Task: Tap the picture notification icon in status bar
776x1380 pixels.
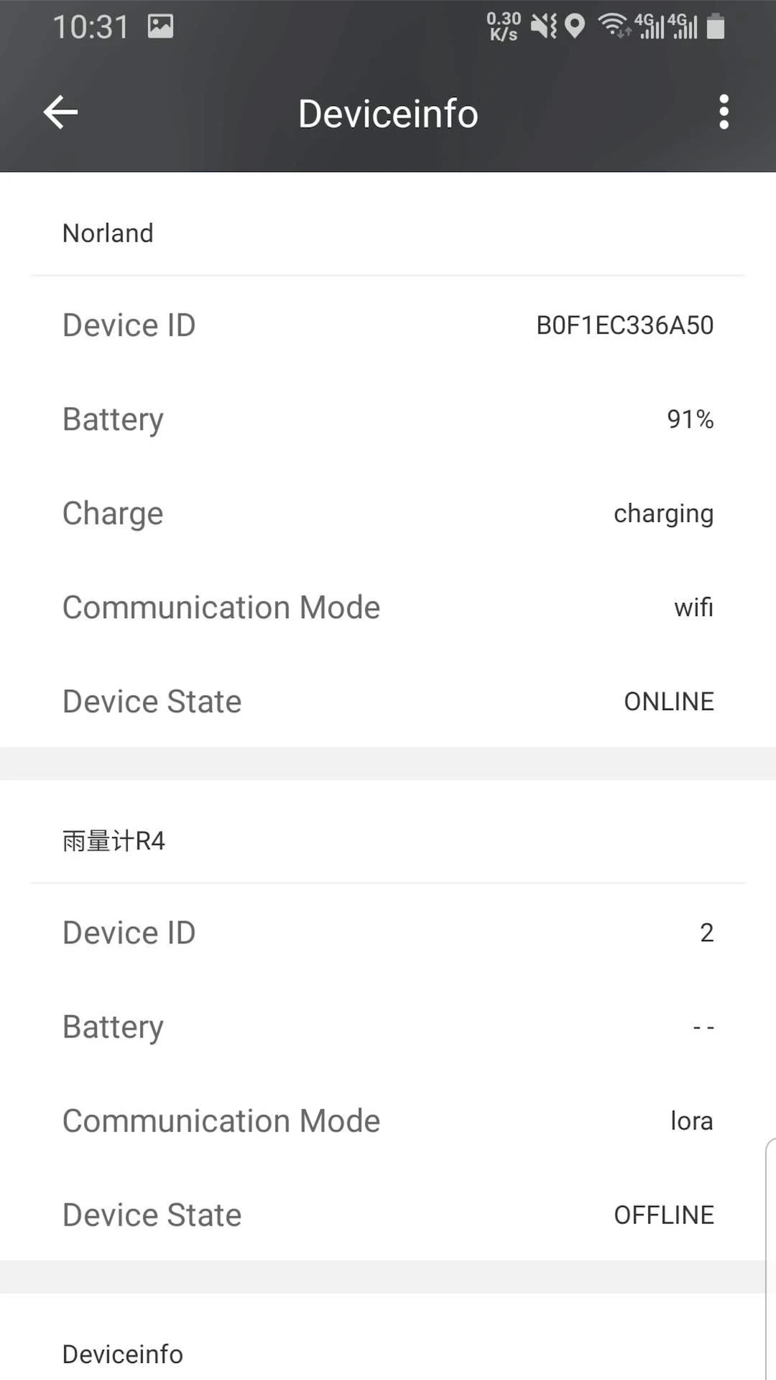Action: pyautogui.click(x=160, y=27)
